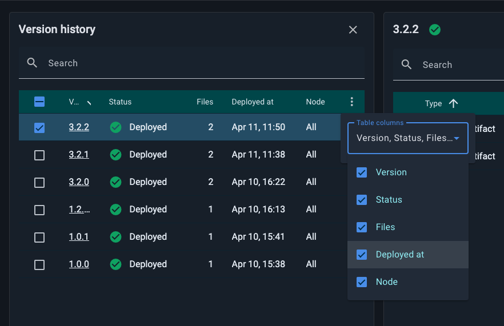Toggle the Node column option
The width and height of the screenshot is (504, 326).
click(408, 282)
